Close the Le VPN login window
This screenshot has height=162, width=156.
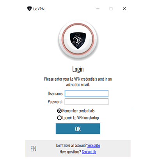pyautogui.click(x=124, y=9)
